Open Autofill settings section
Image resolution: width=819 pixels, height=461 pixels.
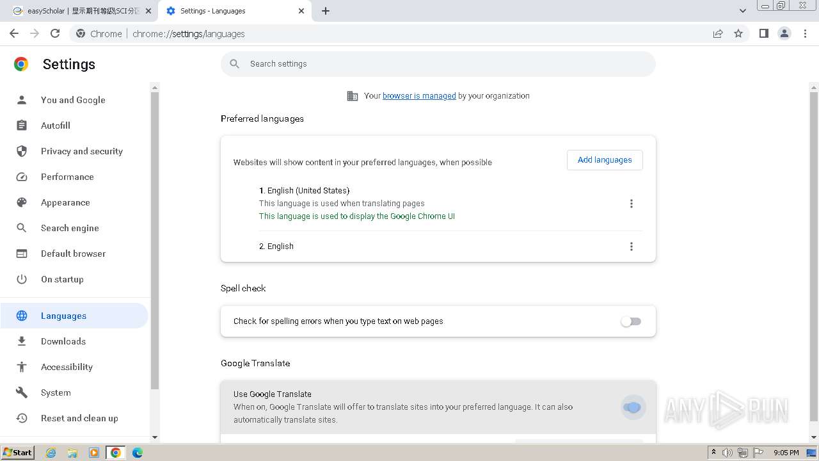76,125
